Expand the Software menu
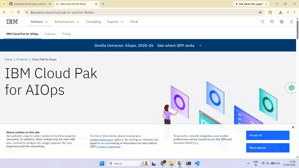Viewport: 299px width, 168px height. 39,22
